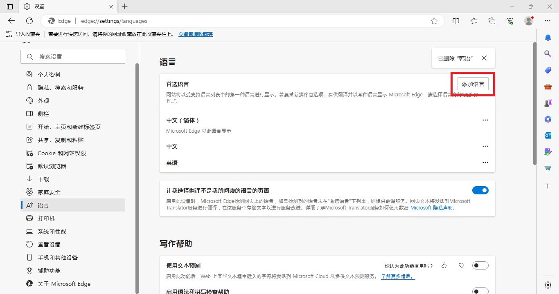Open 侧栏 settings section
559x294 pixels.
coord(73,114)
